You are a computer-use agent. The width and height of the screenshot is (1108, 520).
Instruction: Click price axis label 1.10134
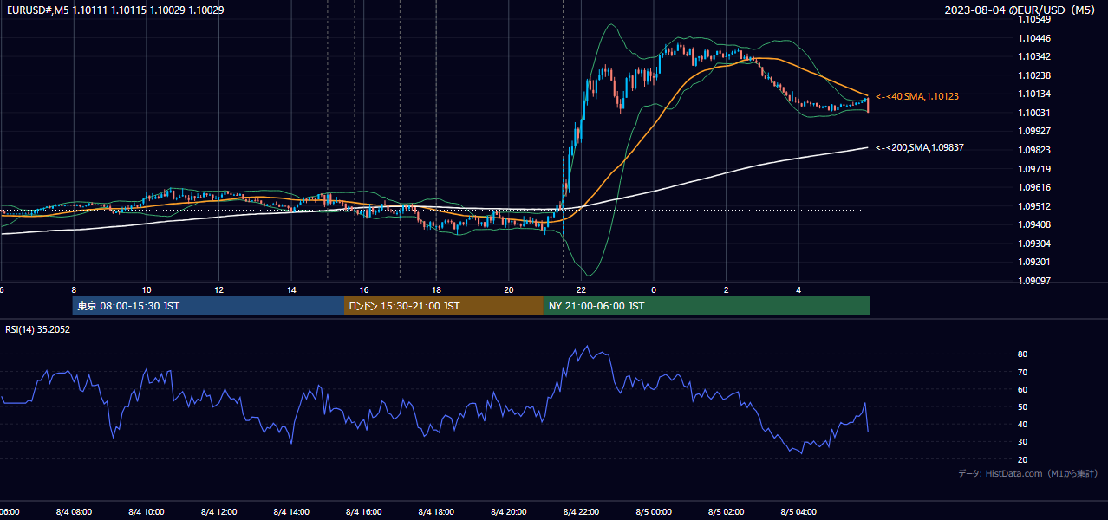pos(1035,94)
